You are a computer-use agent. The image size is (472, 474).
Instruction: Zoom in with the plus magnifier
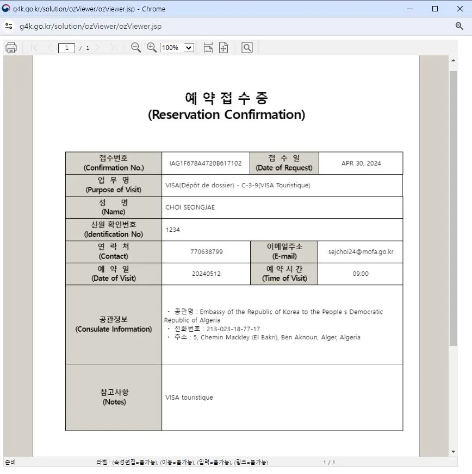[152, 48]
